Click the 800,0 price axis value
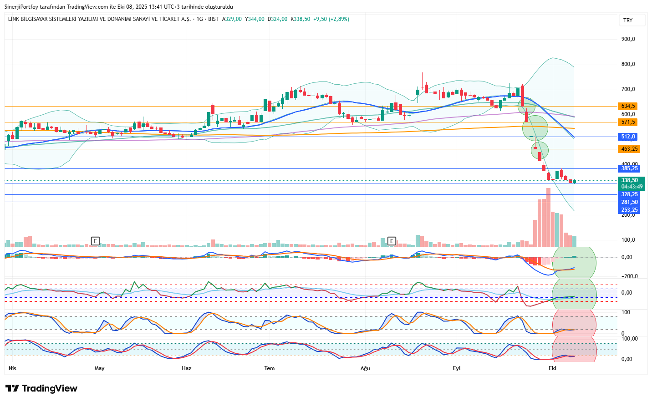 pos(628,64)
